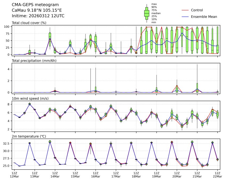The image size is (225, 181).
Task: Click the CaMau coordinates text line
Action: coord(37,10)
